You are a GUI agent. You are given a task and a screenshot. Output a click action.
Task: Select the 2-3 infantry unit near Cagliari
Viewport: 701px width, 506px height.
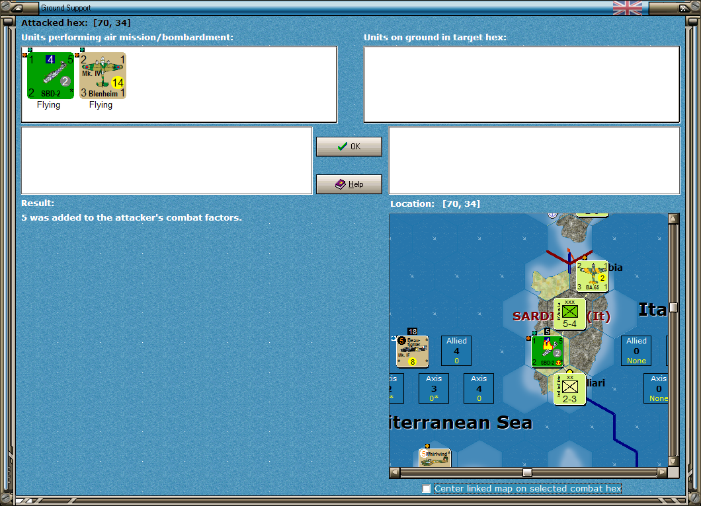(x=569, y=388)
